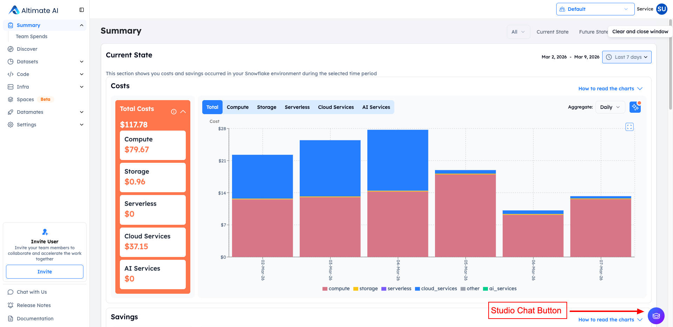Open the Studio Chat button
Viewport: 673px width, 327px height.
click(656, 316)
